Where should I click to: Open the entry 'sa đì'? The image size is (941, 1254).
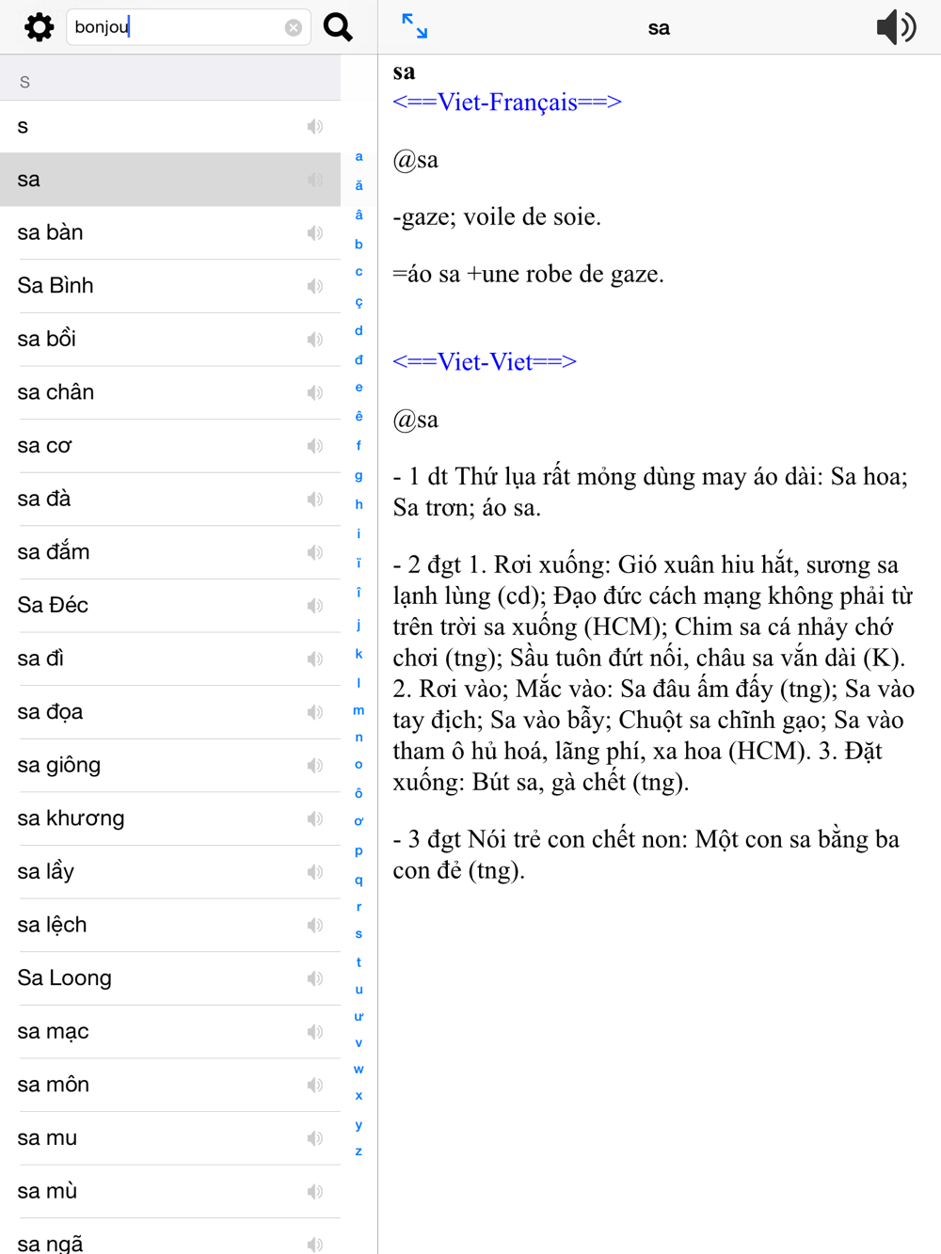(x=170, y=659)
